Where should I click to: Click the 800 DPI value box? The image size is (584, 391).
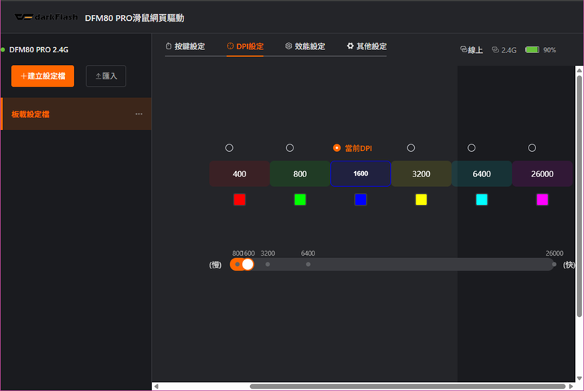(299, 173)
